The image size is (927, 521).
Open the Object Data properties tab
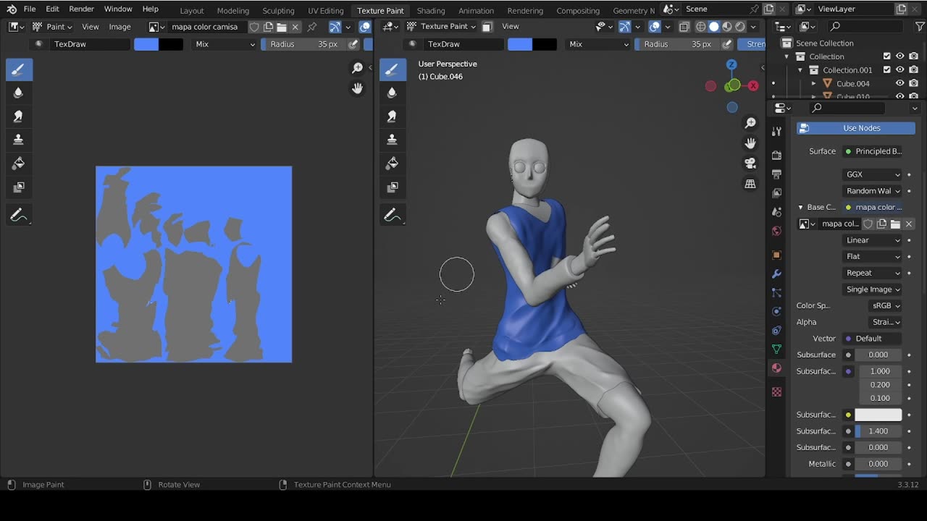pyautogui.click(x=776, y=349)
